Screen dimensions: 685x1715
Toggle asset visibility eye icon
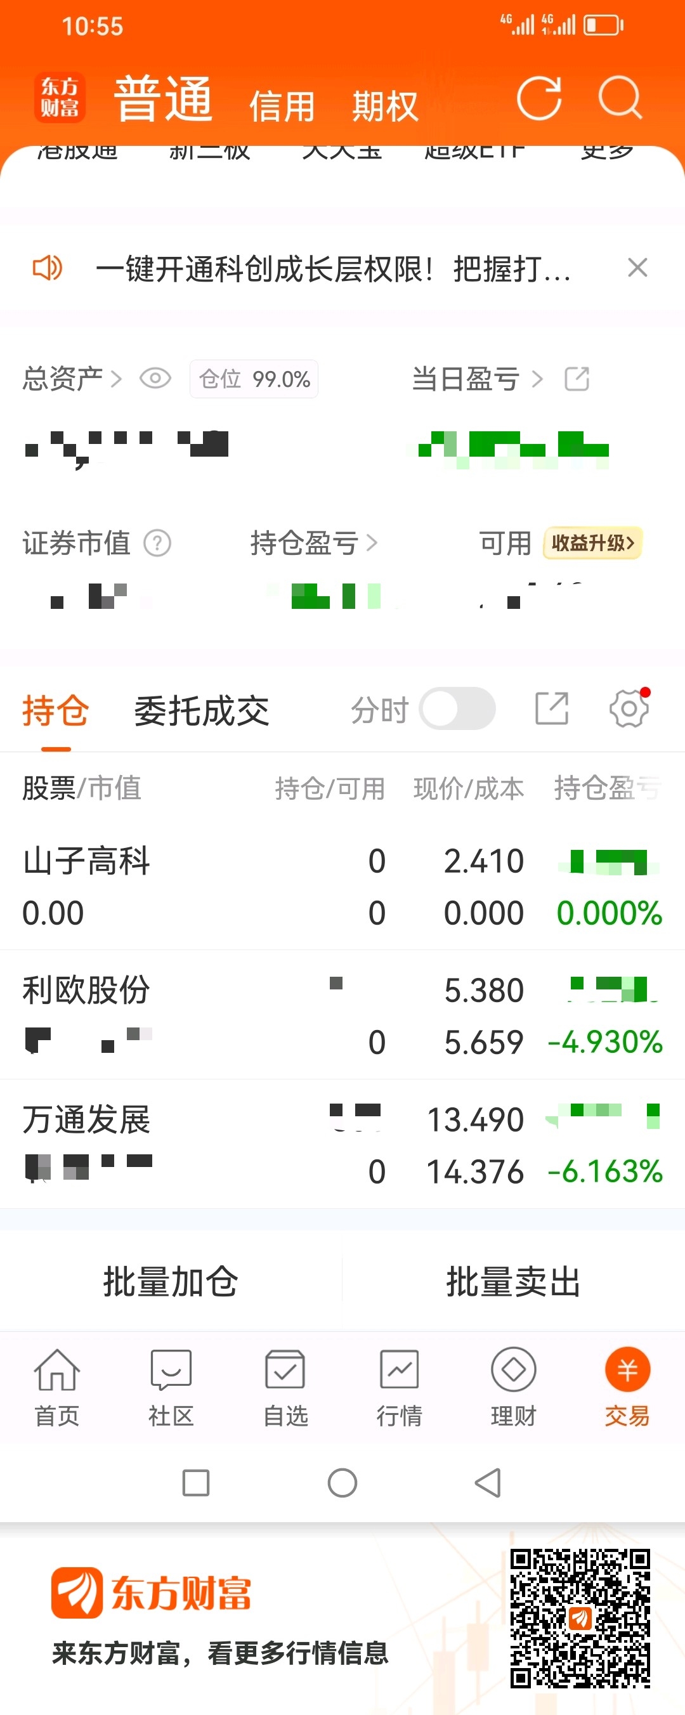155,379
